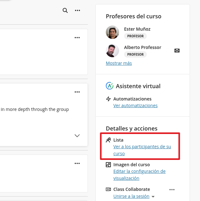
Task: Click the Profesores del curso heading
Action: [134, 16]
